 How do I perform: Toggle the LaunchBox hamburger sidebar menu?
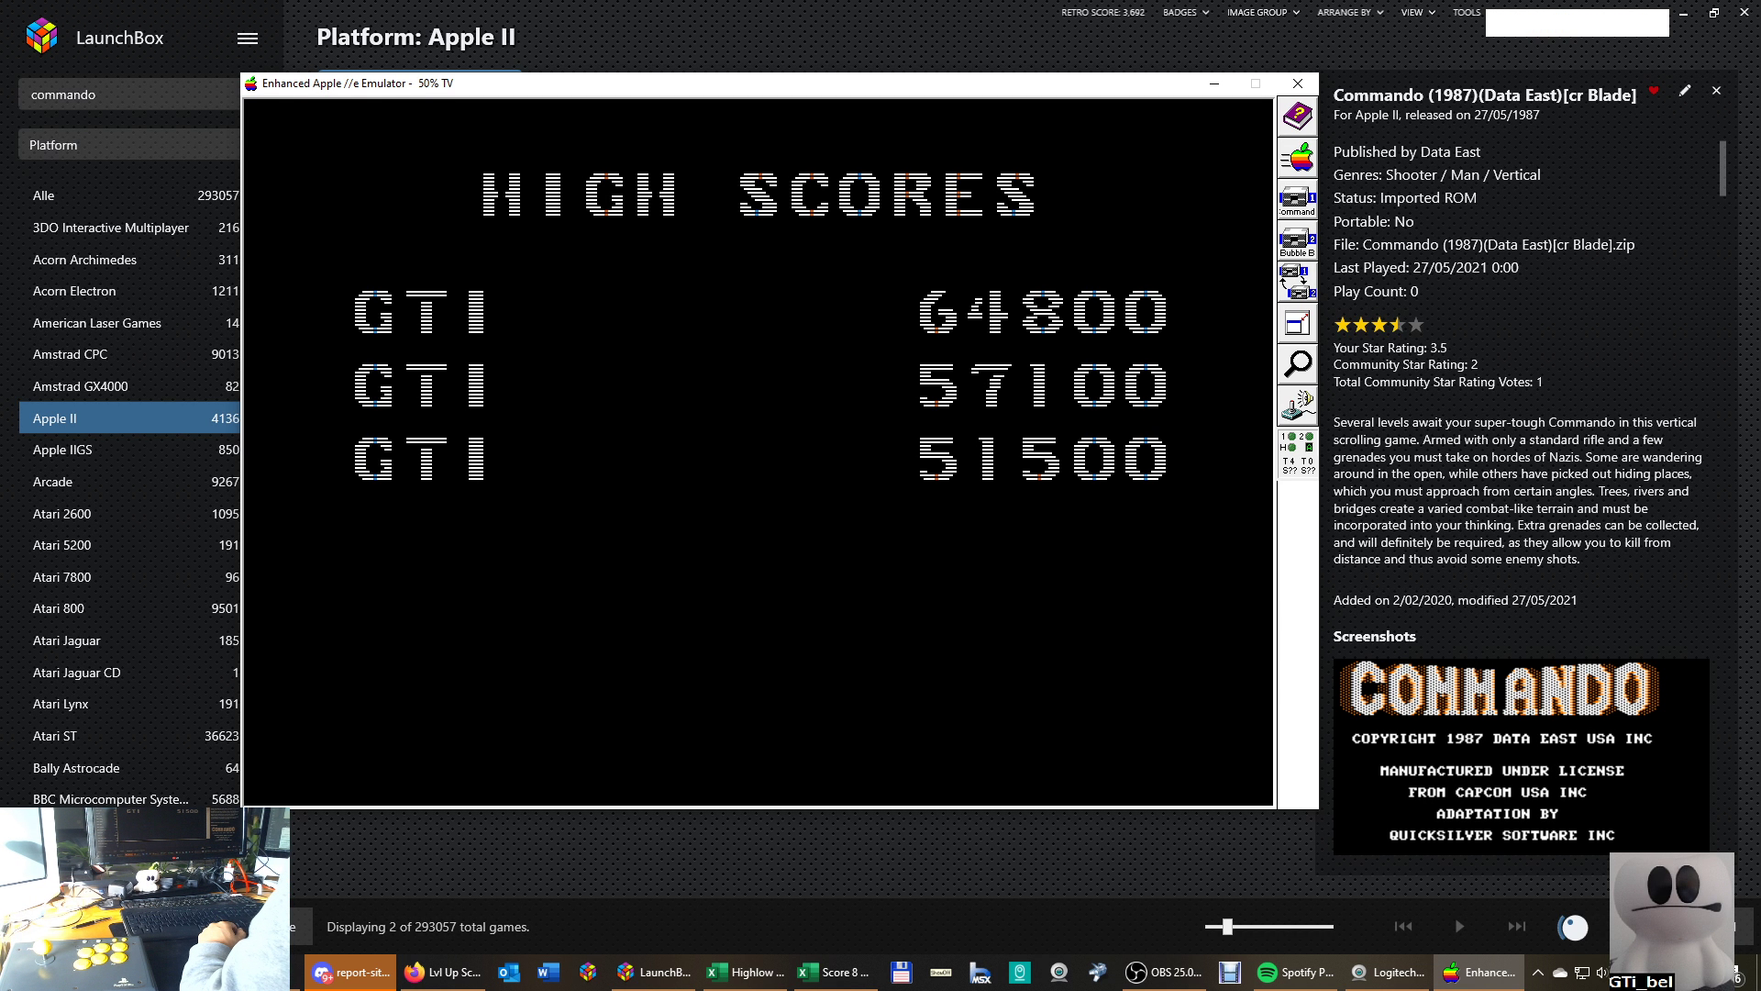(x=248, y=39)
